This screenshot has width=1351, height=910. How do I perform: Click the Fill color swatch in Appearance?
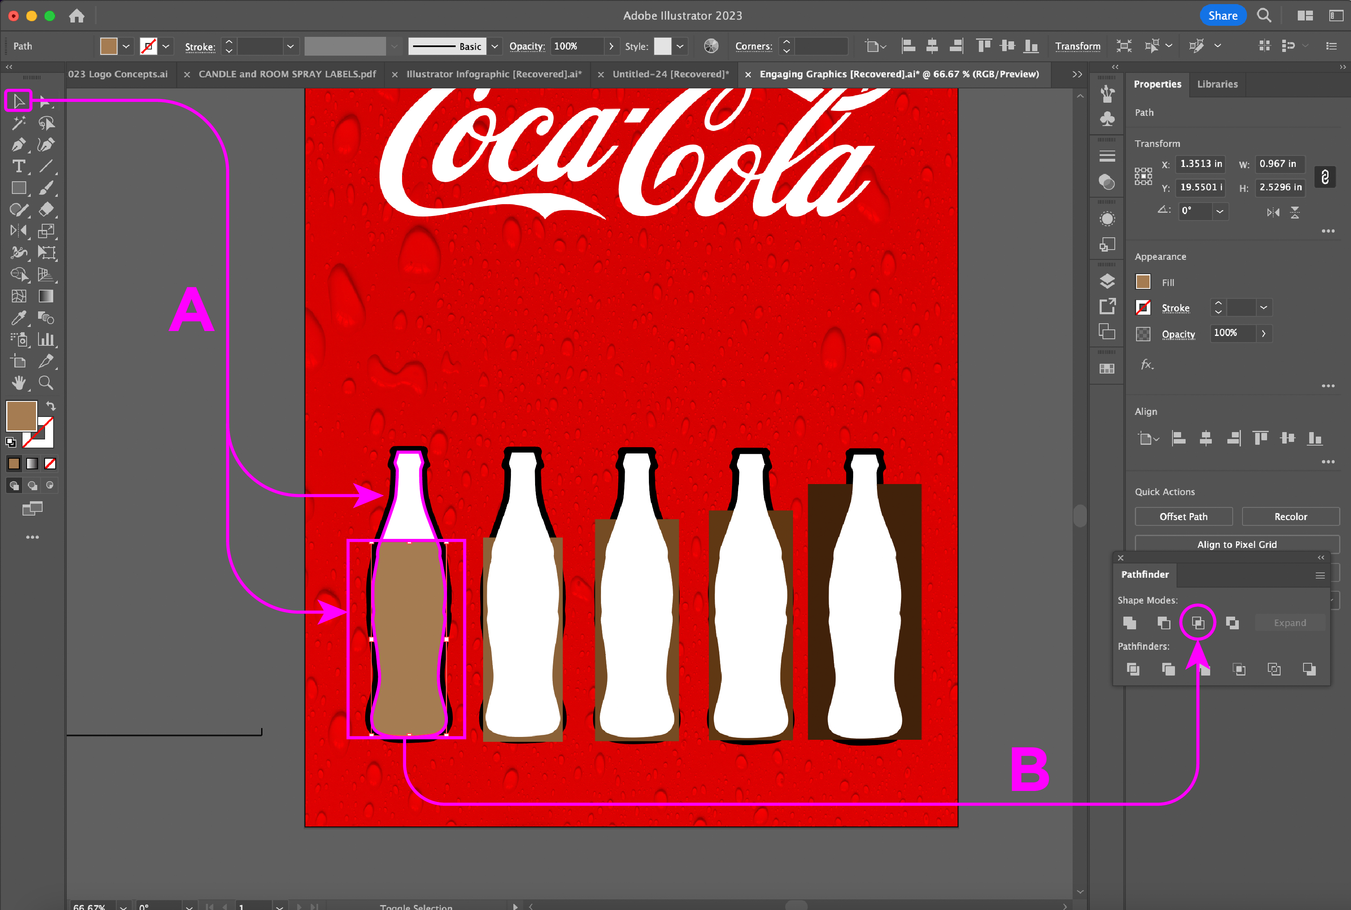[x=1143, y=282]
